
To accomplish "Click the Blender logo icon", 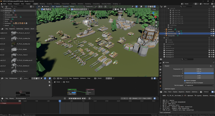I will (x=2, y=4).
